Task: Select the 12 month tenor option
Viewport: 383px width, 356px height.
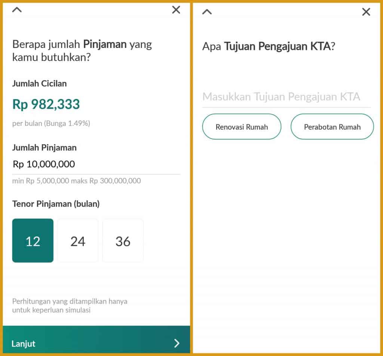Action: [33, 240]
